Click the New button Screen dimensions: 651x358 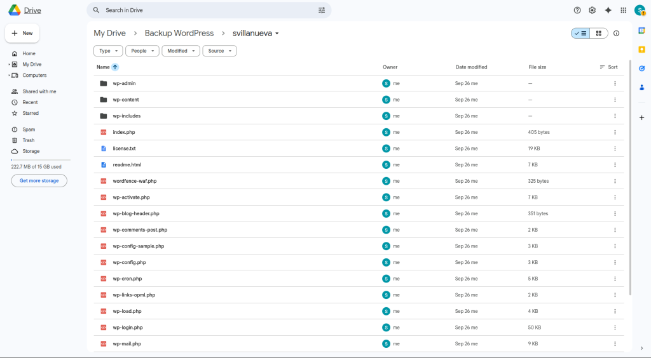tap(22, 33)
